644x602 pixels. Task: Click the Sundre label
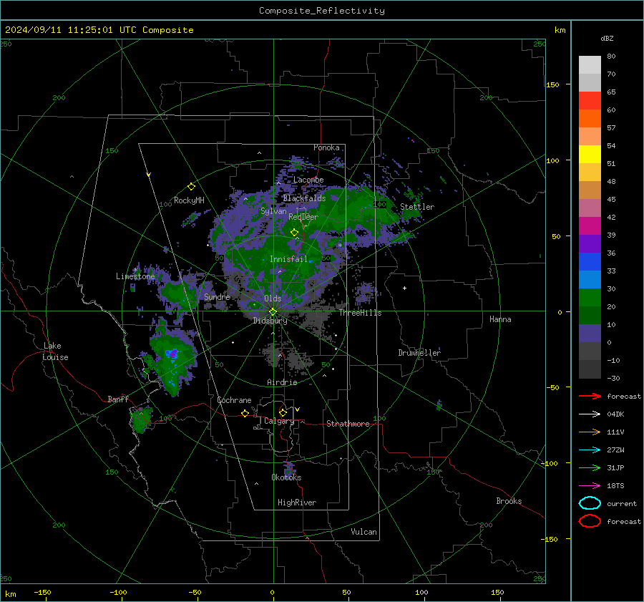tap(217, 297)
